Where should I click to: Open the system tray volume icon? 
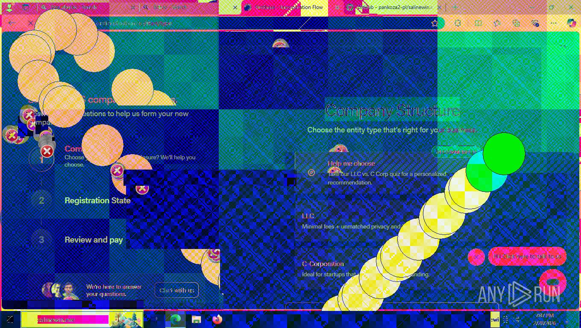point(517,319)
